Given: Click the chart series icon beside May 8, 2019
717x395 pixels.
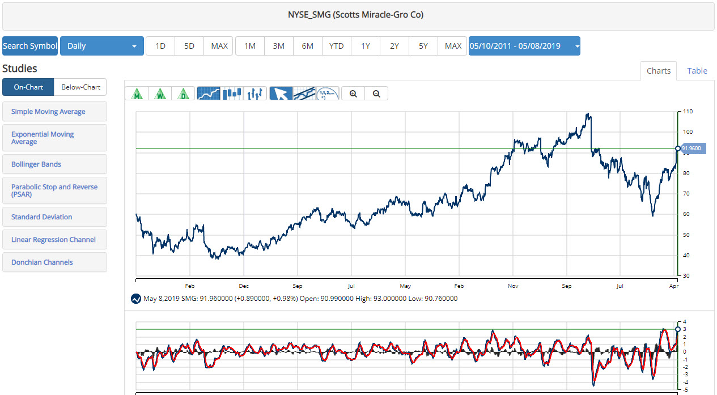Looking at the screenshot, I should [x=136, y=299].
